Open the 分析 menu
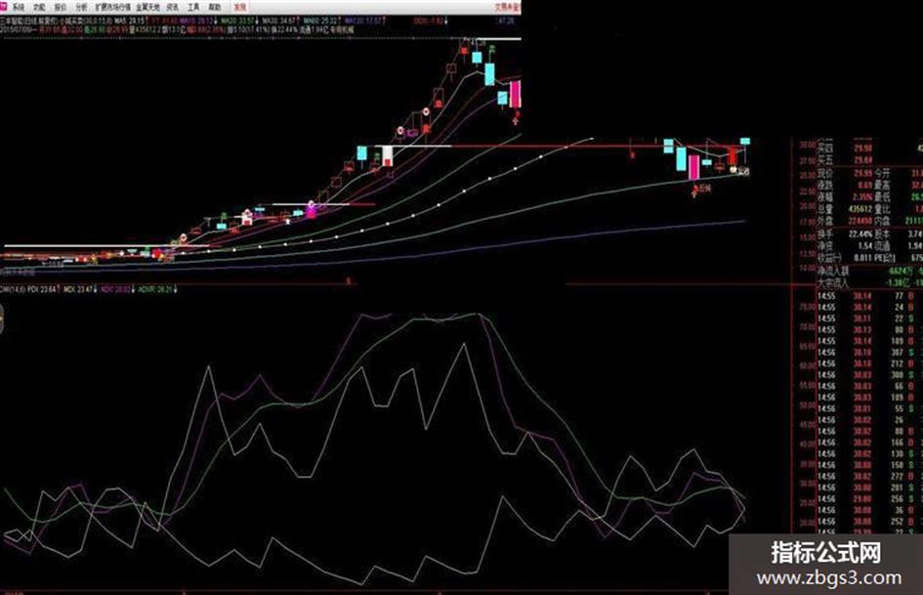Screen dimensions: 923x595 click(82, 8)
